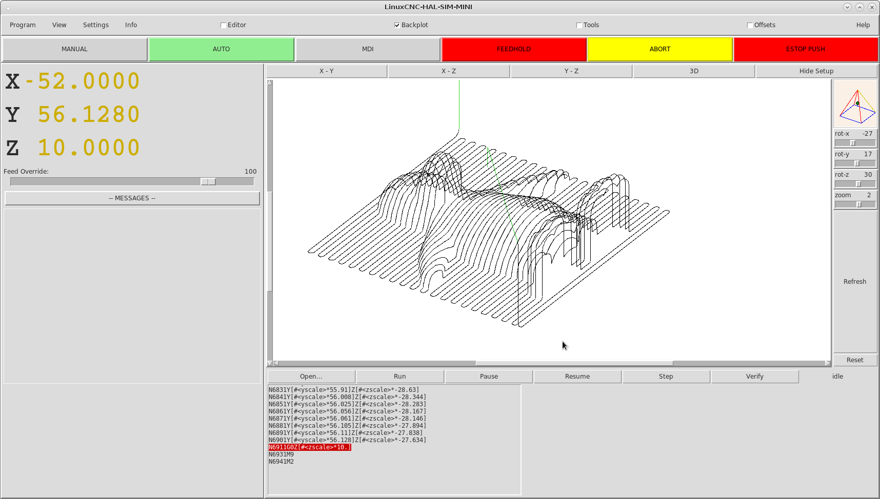
Task: Click the 3D axis orientation preview icon
Action: click(x=855, y=104)
